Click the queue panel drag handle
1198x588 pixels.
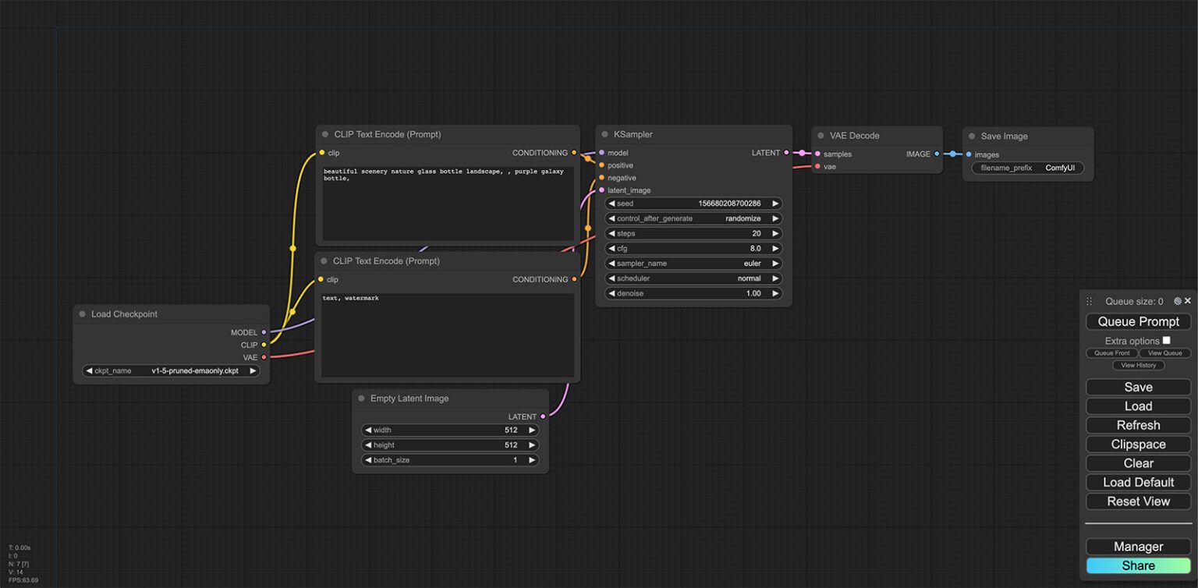[x=1090, y=301]
